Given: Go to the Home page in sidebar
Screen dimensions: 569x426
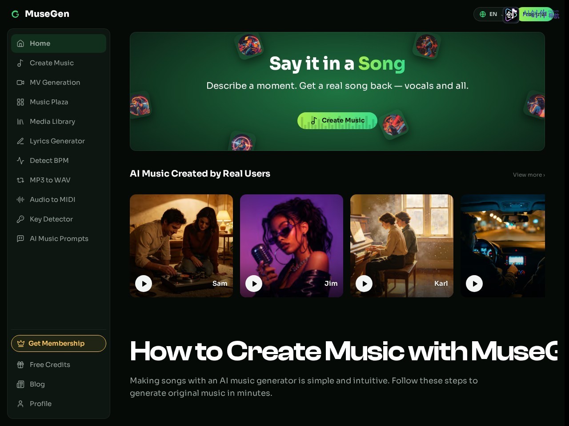Looking at the screenshot, I should [59, 43].
